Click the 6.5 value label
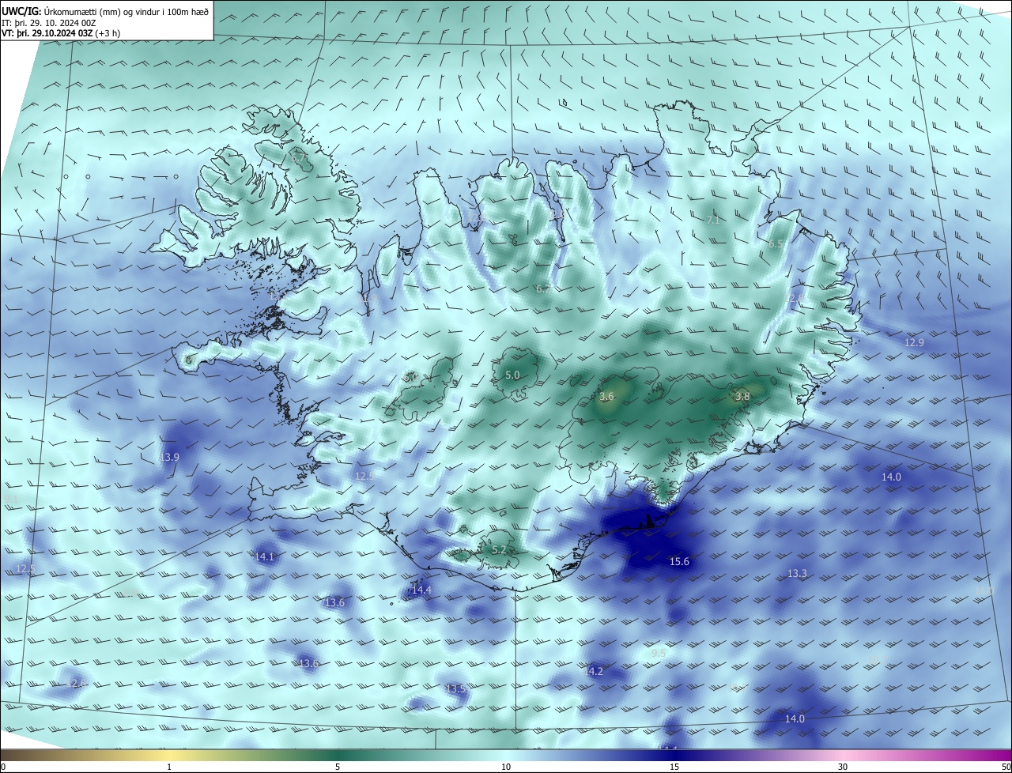The width and height of the screenshot is (1012, 773). (x=776, y=244)
